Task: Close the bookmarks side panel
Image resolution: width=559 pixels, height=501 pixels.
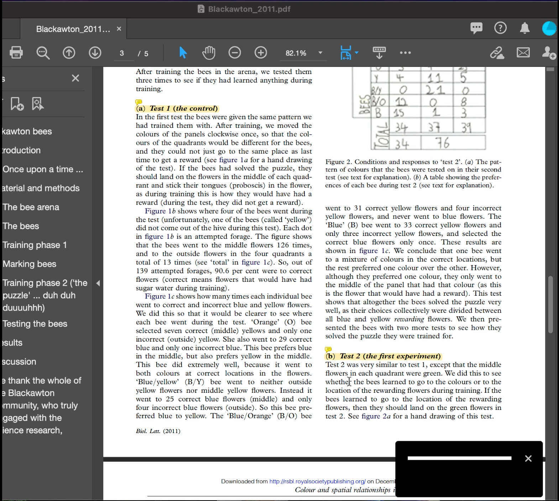Action: (75, 78)
